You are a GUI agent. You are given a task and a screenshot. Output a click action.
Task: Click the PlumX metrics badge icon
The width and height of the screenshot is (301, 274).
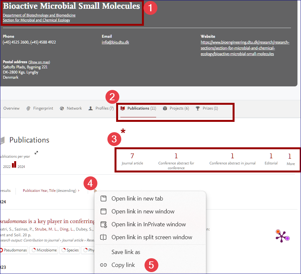282,236
